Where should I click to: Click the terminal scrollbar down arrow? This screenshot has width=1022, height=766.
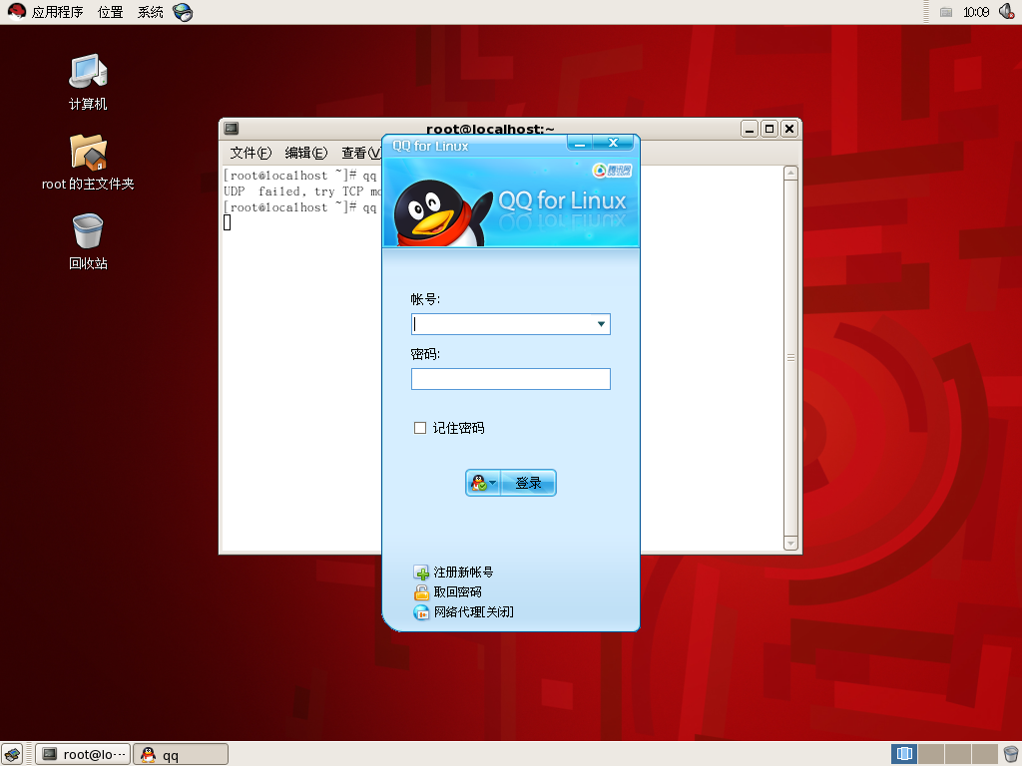click(x=790, y=543)
